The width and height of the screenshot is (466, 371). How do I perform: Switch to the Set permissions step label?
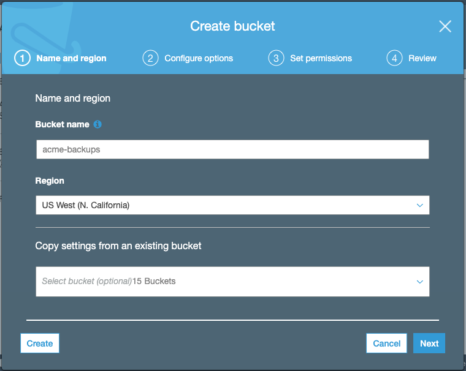click(x=321, y=58)
